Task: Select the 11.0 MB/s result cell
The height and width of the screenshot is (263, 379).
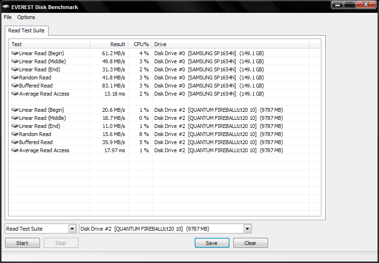Action: pos(113,126)
